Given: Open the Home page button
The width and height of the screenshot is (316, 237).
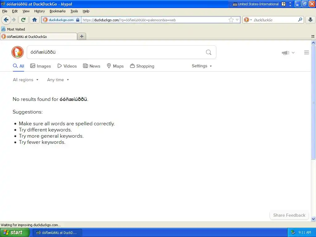Looking at the screenshot, I should (x=35, y=20).
